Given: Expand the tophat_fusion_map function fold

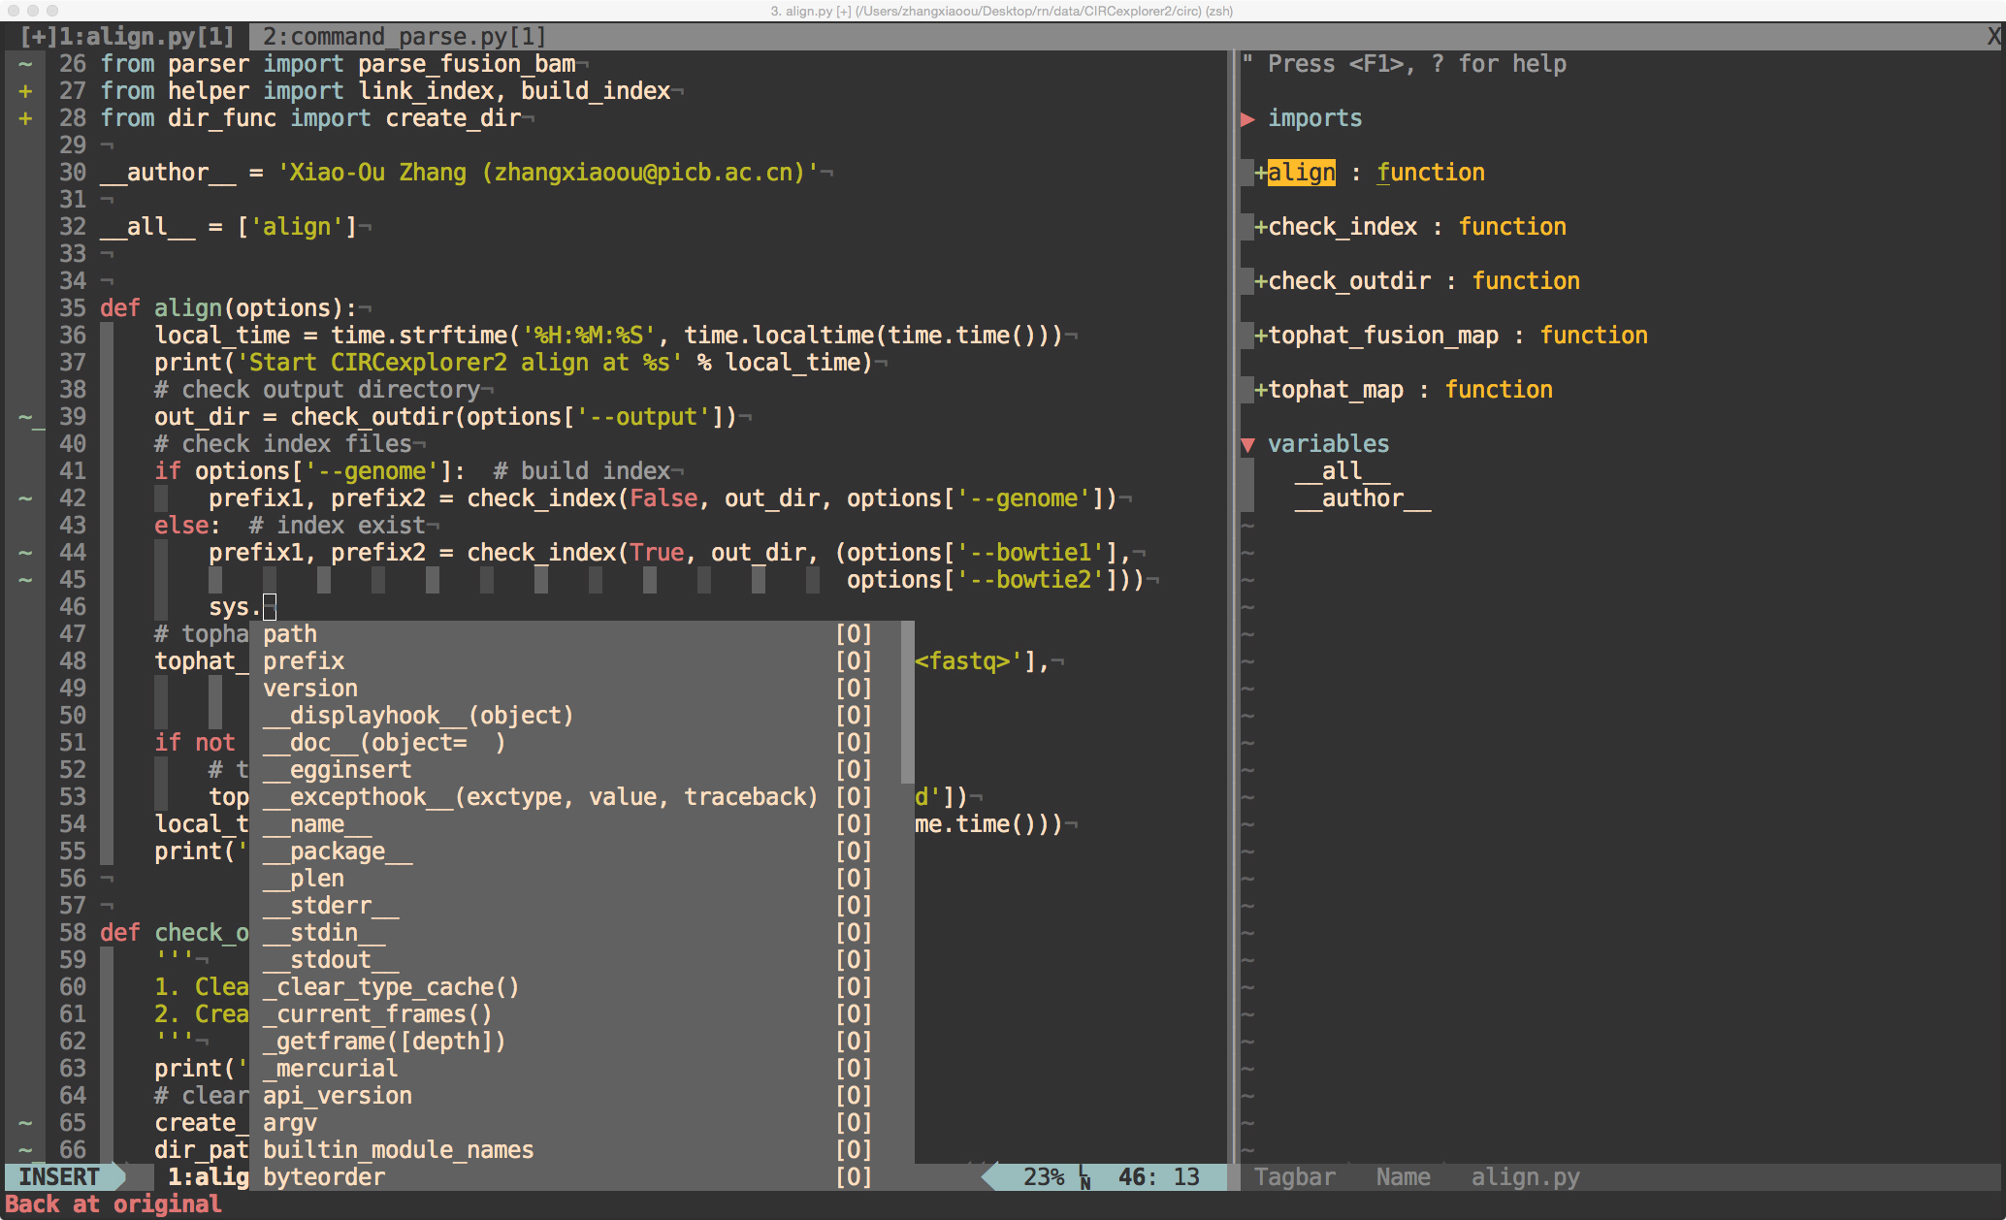Looking at the screenshot, I should (x=1260, y=336).
